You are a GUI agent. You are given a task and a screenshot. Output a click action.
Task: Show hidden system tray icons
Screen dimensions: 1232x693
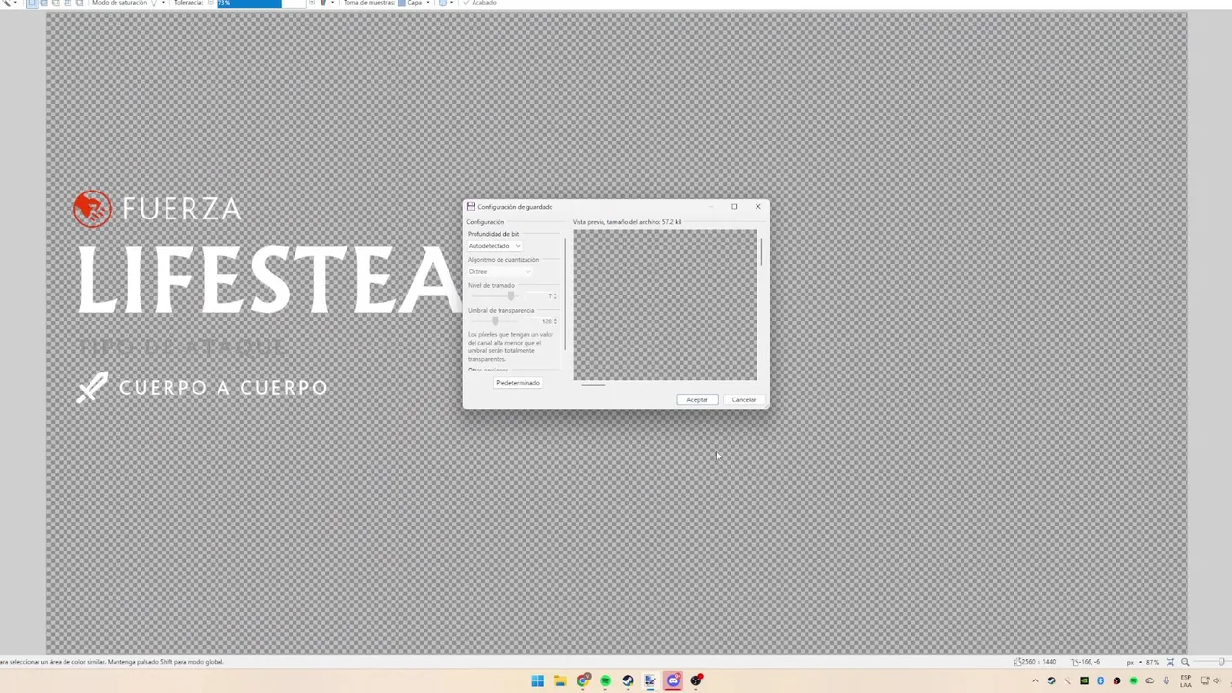click(1035, 680)
